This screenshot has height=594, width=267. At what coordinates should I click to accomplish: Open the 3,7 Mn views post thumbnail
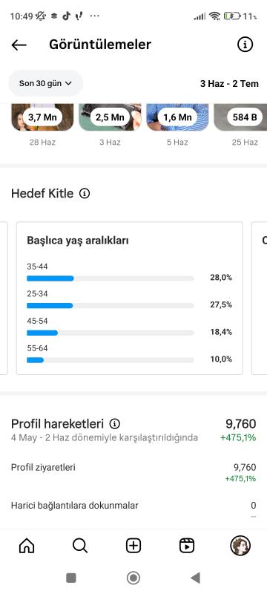(42, 117)
